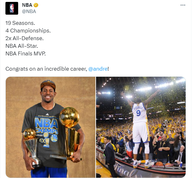Open the right photo with confetti arena
Viewport: 192px width, 178px height.
(141, 127)
